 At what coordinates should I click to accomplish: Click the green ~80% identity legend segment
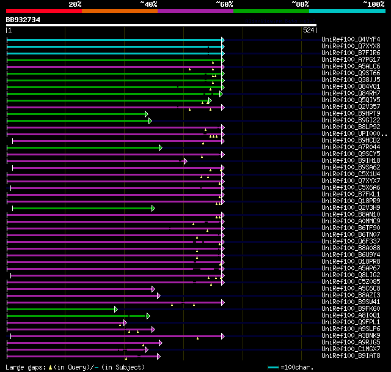tap(271, 11)
